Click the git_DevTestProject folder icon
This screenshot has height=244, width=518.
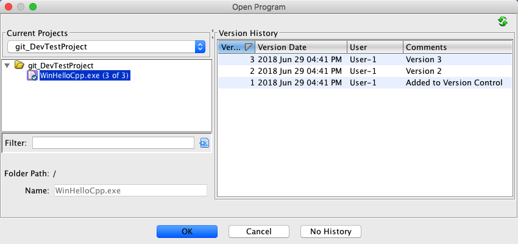click(20, 65)
